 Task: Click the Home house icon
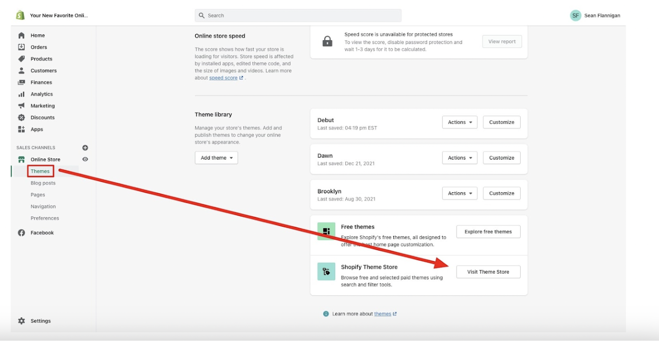pyautogui.click(x=21, y=35)
